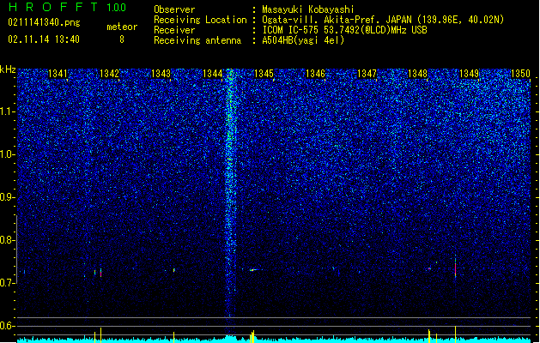Screen dimensions: 540x343
Task: Click the Receiving Location label
Action: [x=200, y=20]
